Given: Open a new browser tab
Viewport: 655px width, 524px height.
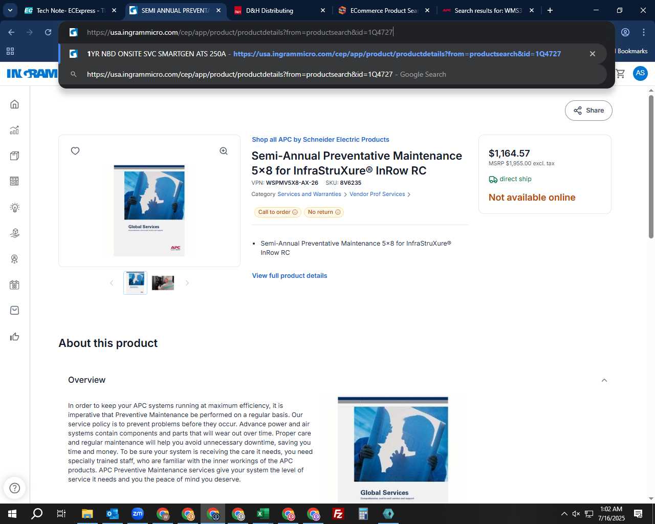Looking at the screenshot, I should tap(550, 10).
